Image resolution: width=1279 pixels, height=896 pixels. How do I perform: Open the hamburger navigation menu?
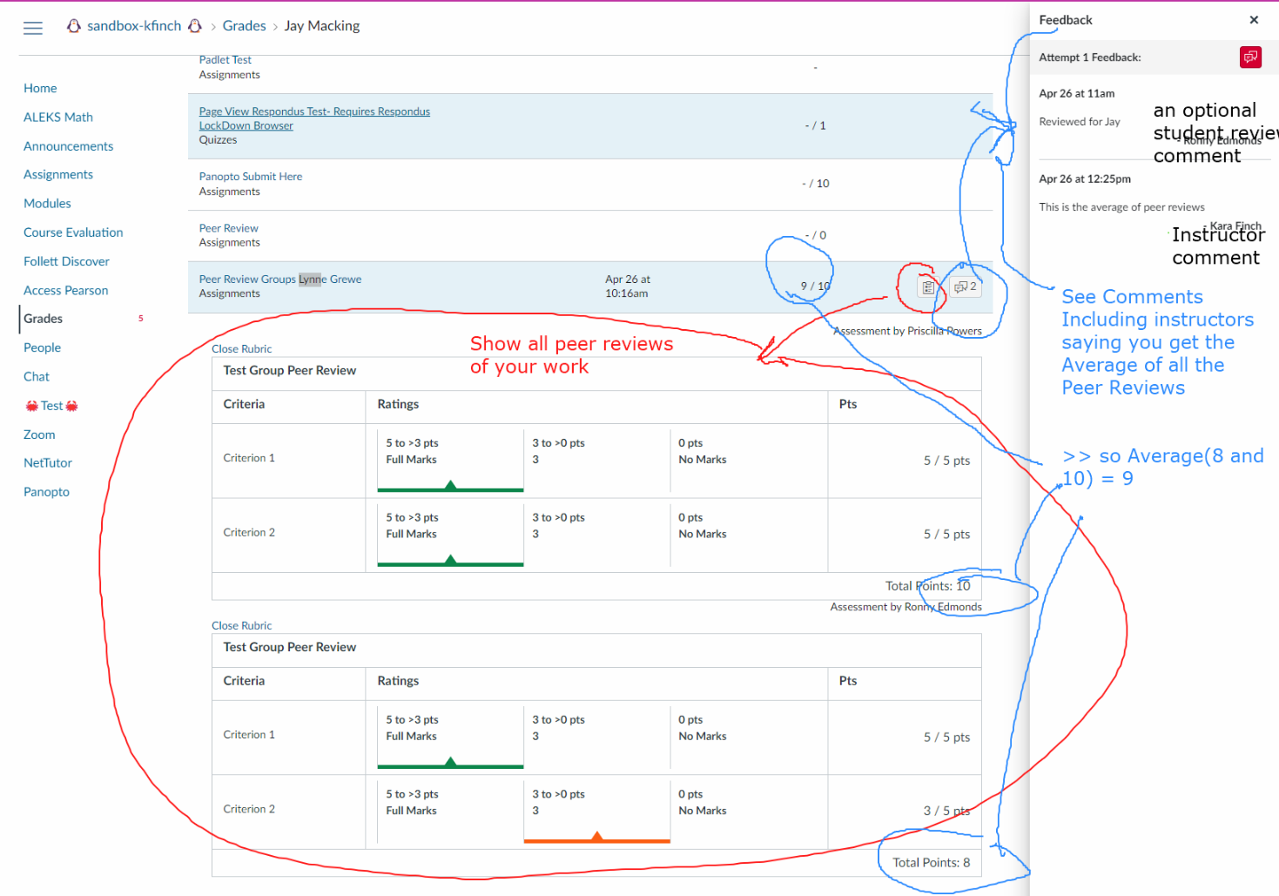pos(33,28)
